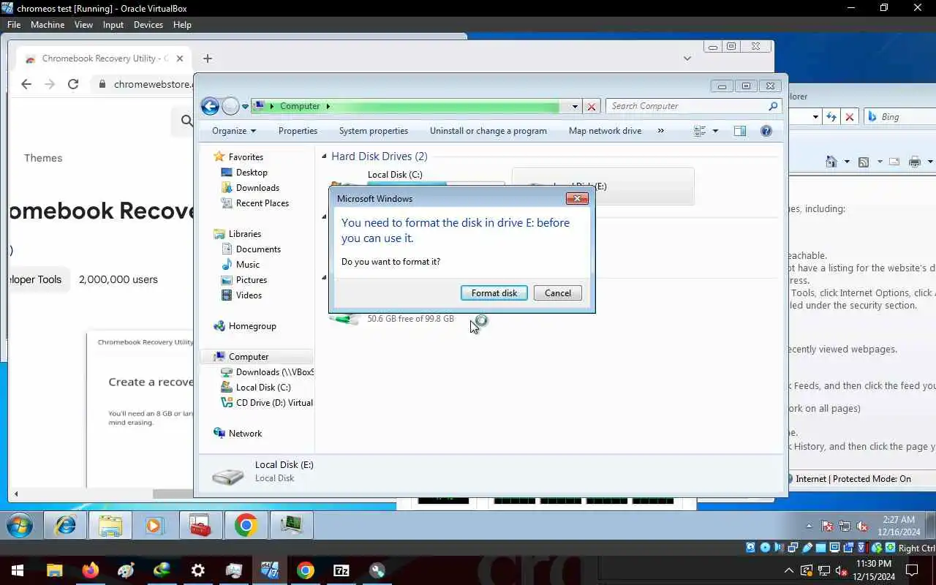
Task: Open Windows 7 Start orb
Action: pos(20,525)
